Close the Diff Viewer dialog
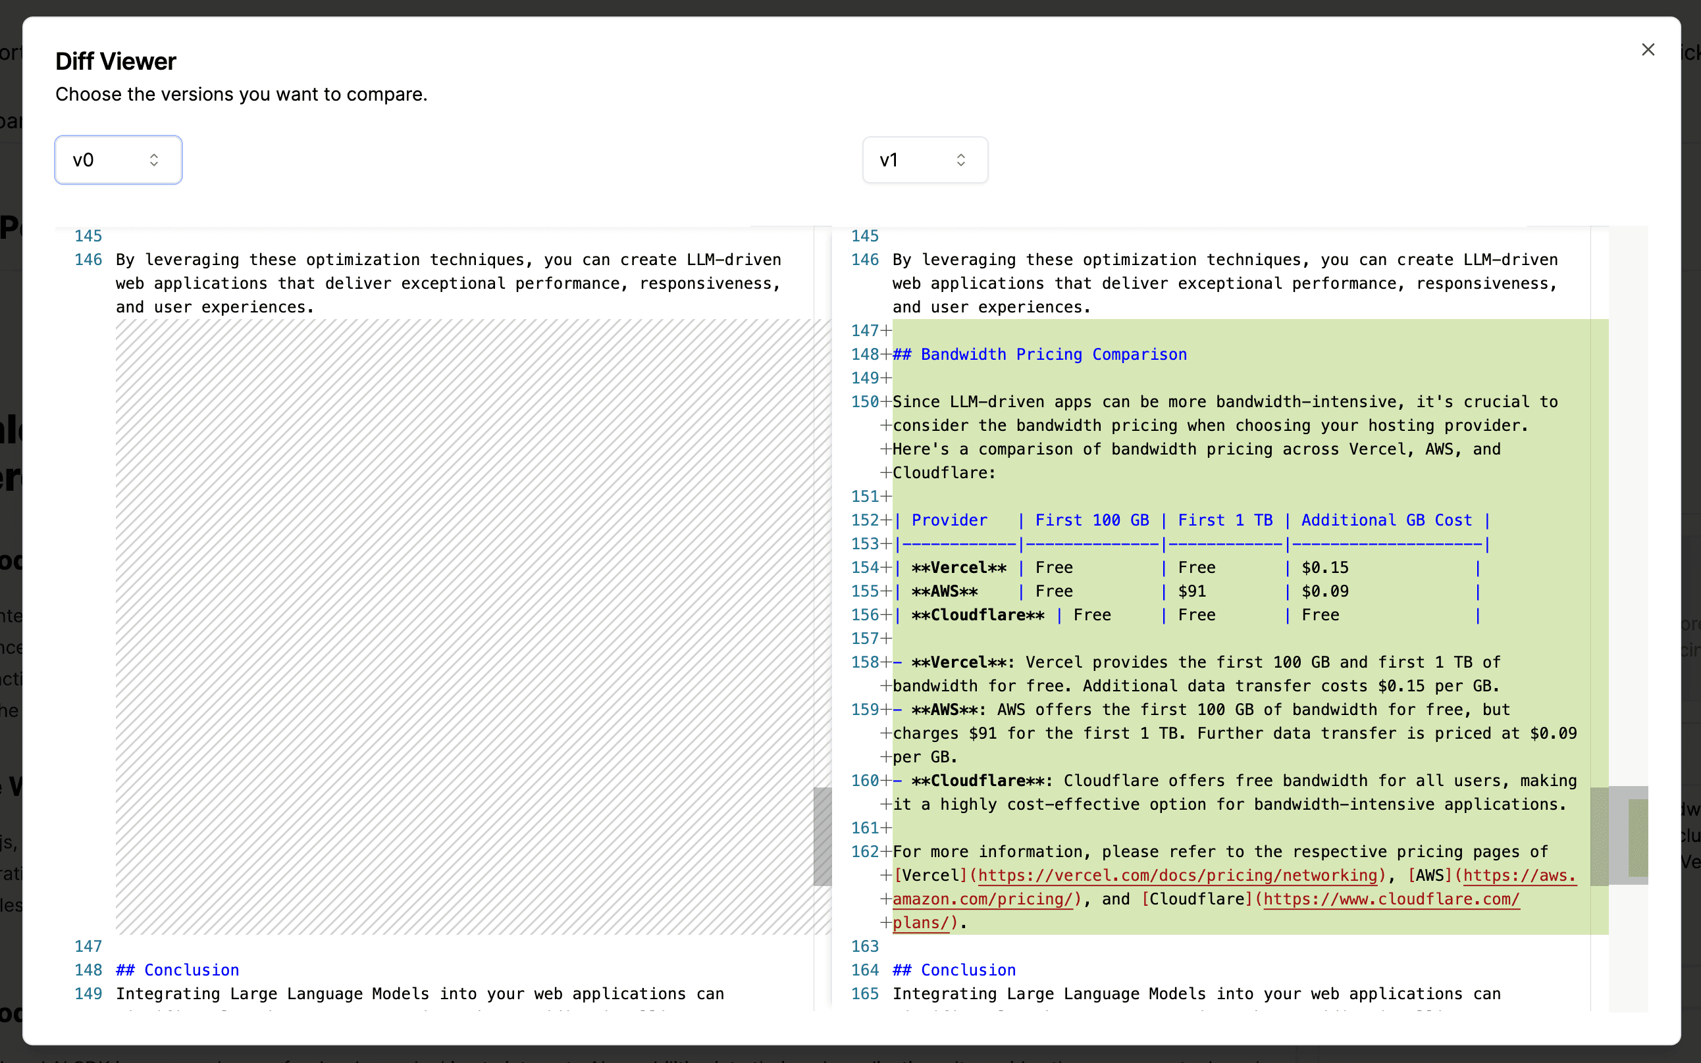The height and width of the screenshot is (1063, 1701). [x=1648, y=49]
